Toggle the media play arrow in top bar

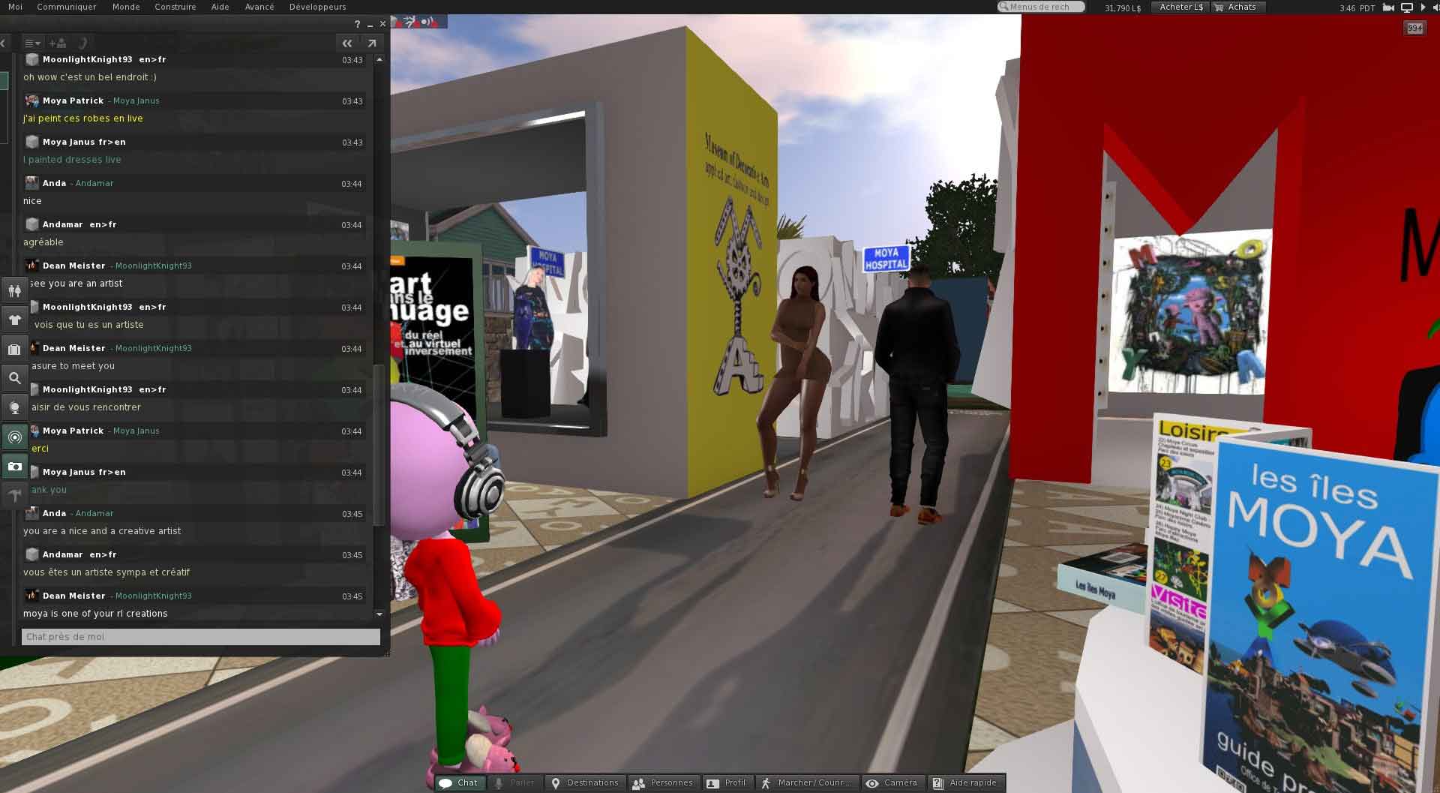pyautogui.click(x=1423, y=8)
